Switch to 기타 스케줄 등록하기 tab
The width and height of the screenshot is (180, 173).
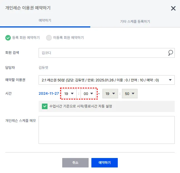(135, 21)
